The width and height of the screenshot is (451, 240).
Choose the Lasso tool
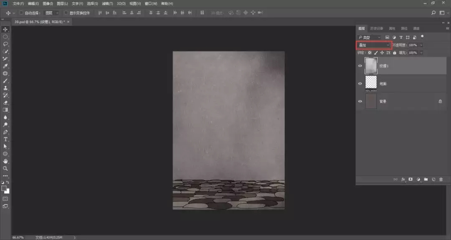(x=5, y=44)
